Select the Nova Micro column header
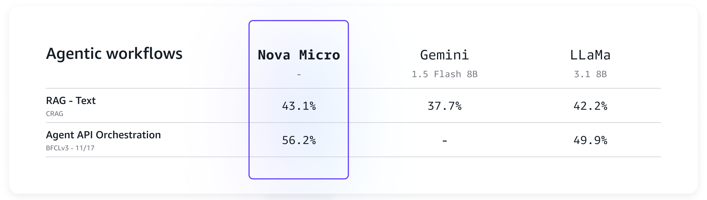The width and height of the screenshot is (707, 200). (x=299, y=55)
